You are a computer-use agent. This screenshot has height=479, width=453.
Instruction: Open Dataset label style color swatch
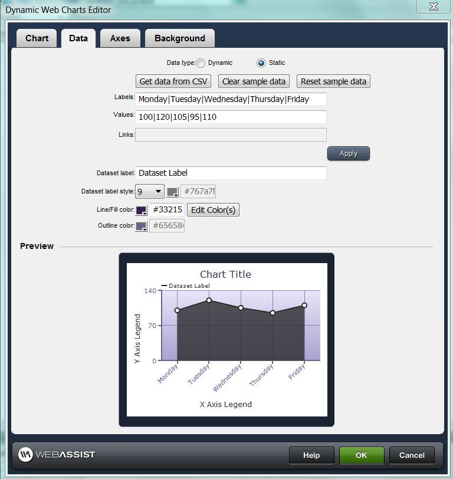point(173,192)
